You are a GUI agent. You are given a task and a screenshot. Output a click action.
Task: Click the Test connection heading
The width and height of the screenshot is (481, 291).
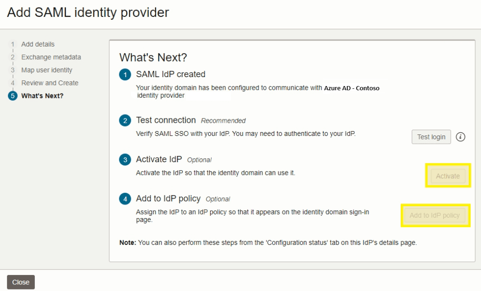click(x=166, y=120)
